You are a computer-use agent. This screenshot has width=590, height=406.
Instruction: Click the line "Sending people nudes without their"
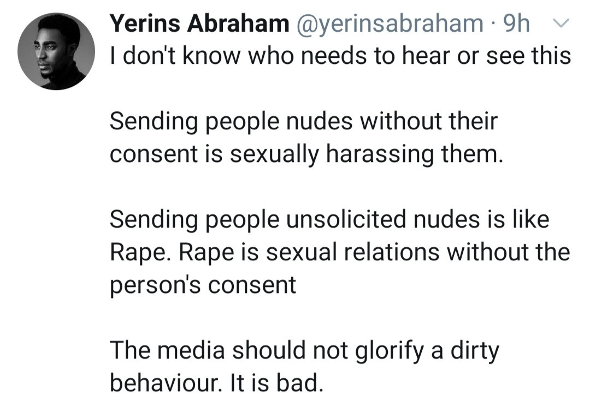pyautogui.click(x=304, y=121)
